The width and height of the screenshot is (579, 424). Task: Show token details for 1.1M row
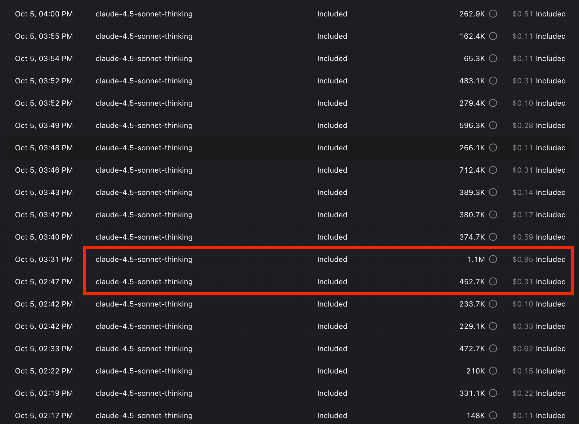(x=493, y=259)
